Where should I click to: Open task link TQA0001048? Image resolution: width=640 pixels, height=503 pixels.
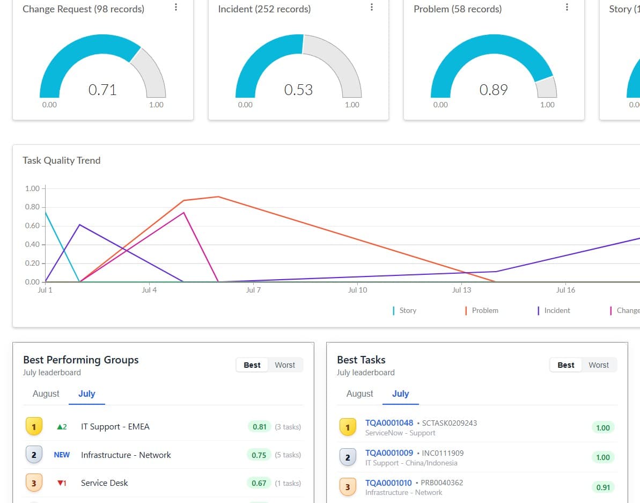click(389, 423)
